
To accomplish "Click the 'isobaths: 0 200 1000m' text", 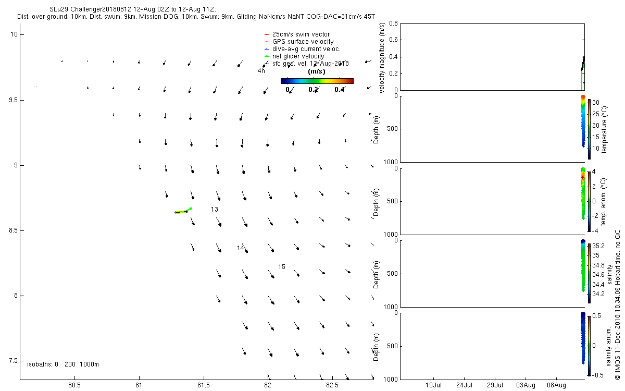I will (63, 364).
